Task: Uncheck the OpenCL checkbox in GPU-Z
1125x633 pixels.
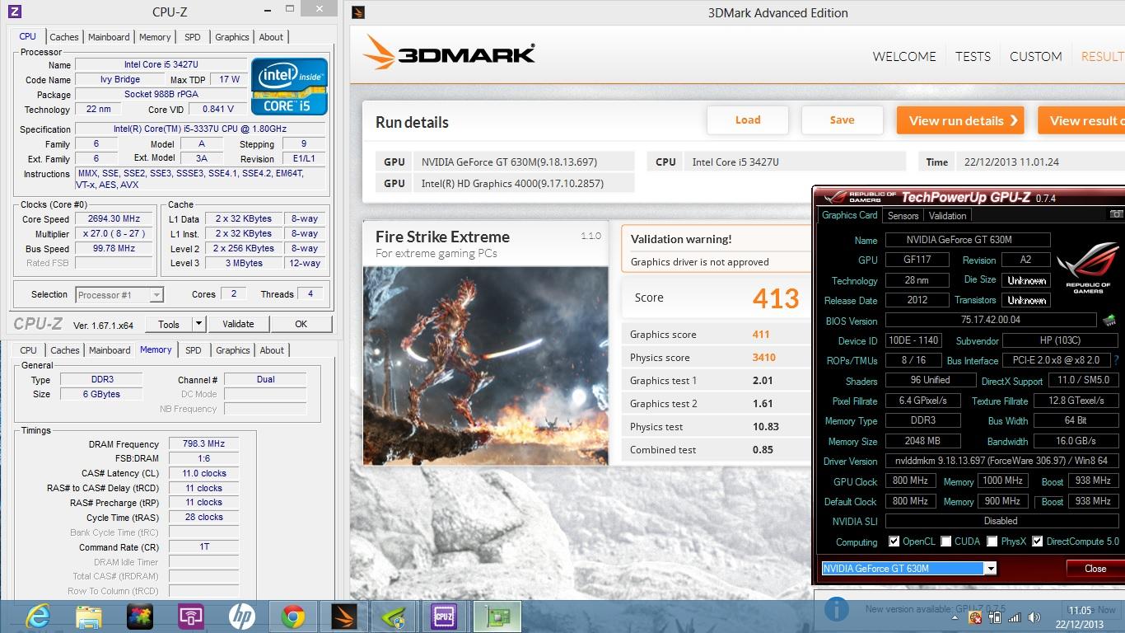Action: [894, 542]
